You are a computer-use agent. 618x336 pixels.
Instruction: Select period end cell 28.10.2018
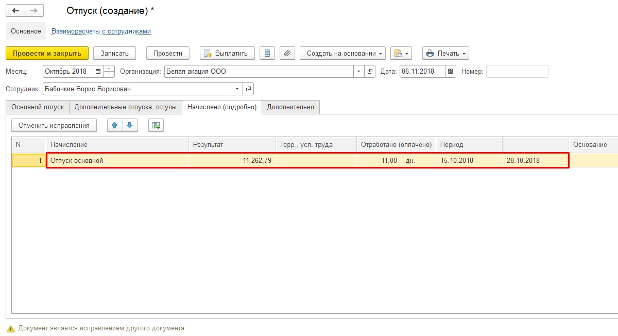coord(535,160)
